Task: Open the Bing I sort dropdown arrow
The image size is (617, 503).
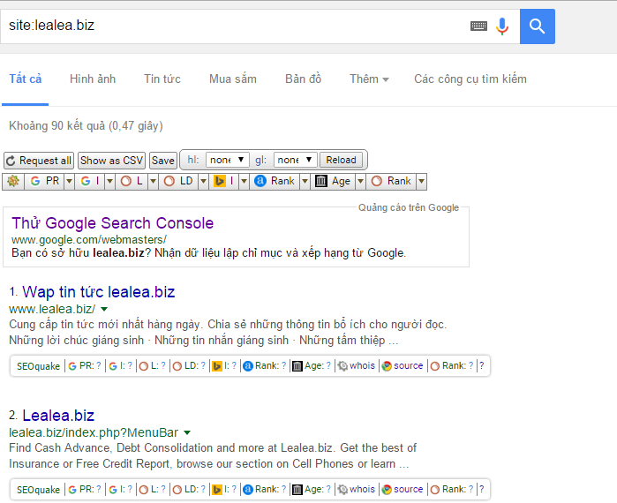Action: [244, 181]
